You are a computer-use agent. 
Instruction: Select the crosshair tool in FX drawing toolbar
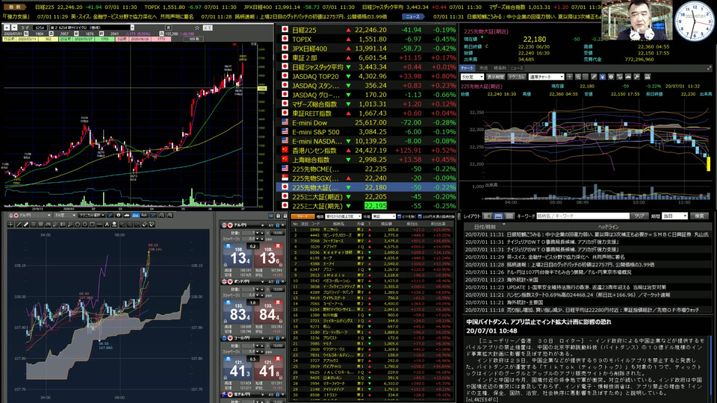click(x=10, y=225)
